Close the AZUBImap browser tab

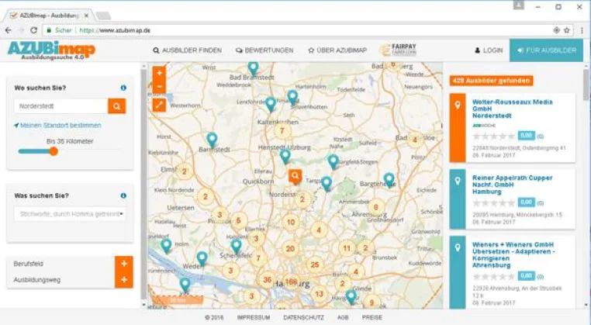(86, 16)
